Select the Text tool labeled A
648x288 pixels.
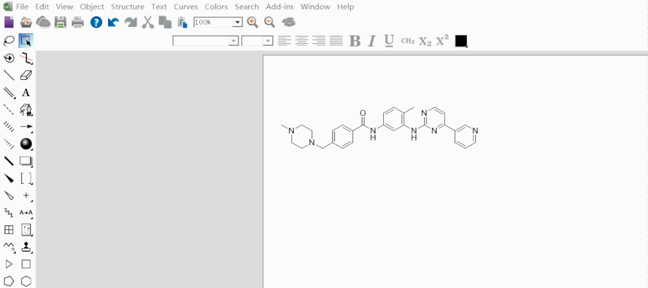pyautogui.click(x=26, y=92)
